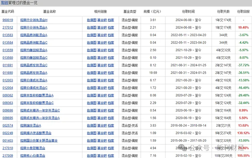This screenshot has height=158, width=252.
Task: Select the 基金名称 column header
Action: pyautogui.click(x=50, y=12)
